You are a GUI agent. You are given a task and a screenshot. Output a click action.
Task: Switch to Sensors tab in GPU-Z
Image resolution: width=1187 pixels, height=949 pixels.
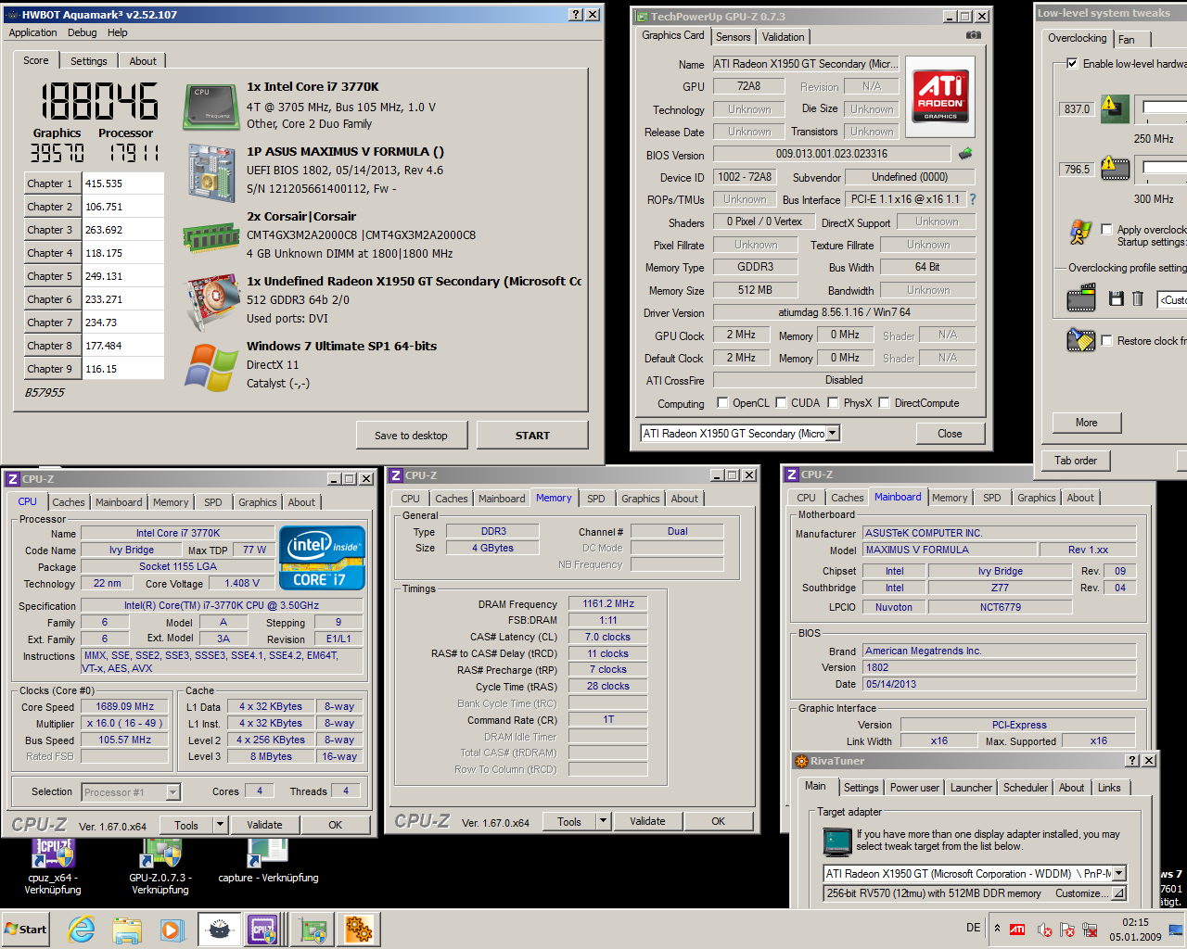pos(733,37)
